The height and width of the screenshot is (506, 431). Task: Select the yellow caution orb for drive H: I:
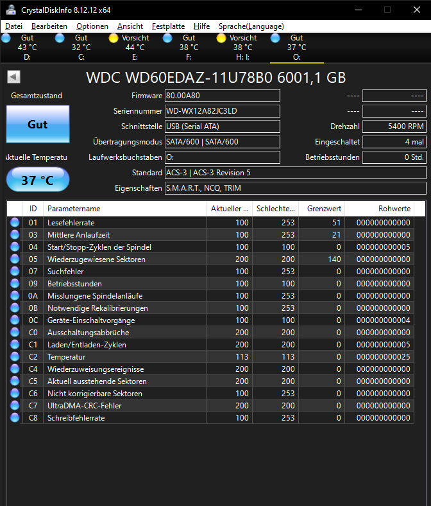221,38
